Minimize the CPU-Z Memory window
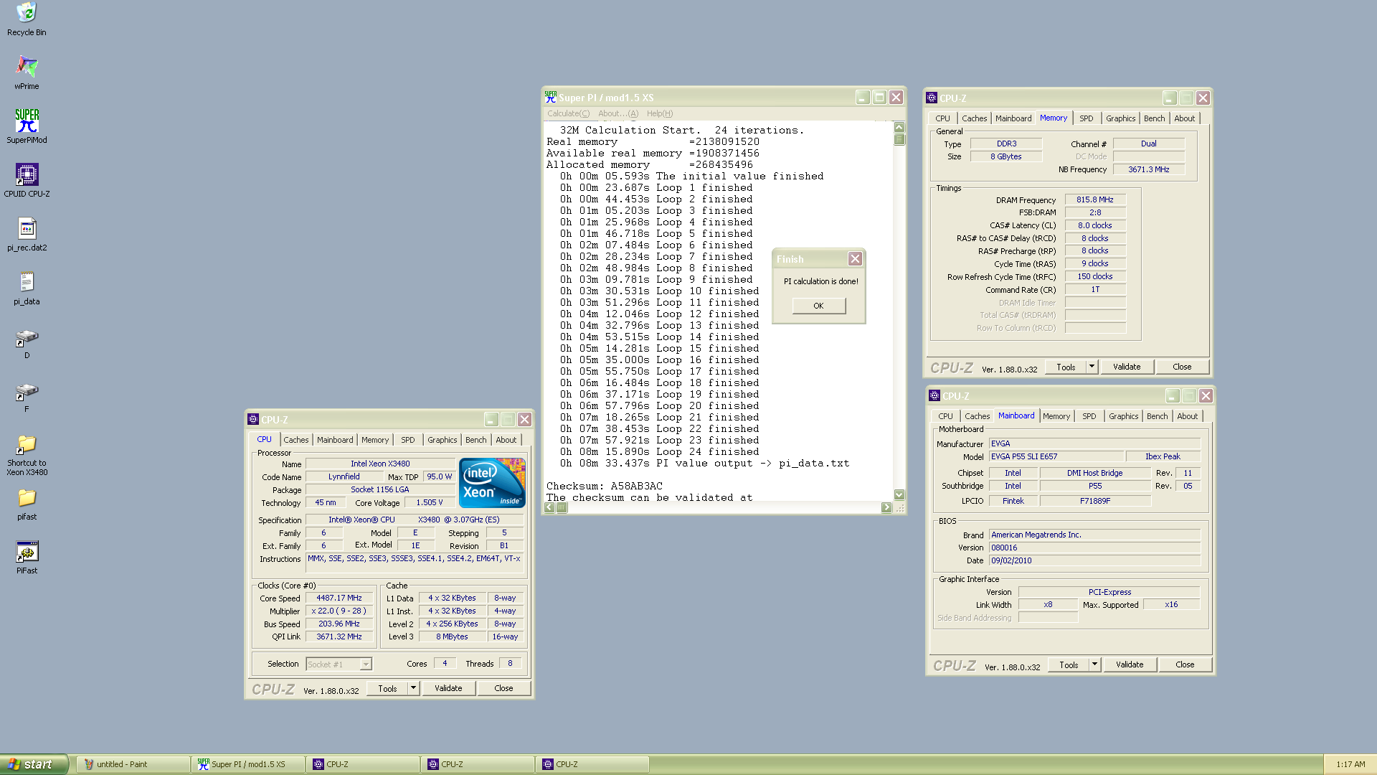The height and width of the screenshot is (775, 1377). click(1170, 98)
